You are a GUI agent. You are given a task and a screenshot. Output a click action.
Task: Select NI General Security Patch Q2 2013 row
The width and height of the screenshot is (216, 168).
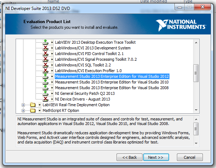(85, 93)
